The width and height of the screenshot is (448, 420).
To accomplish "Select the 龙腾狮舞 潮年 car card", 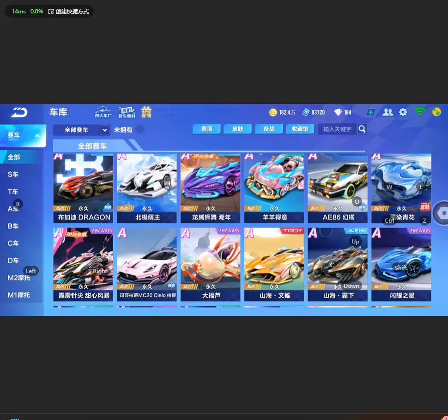I will click(210, 188).
